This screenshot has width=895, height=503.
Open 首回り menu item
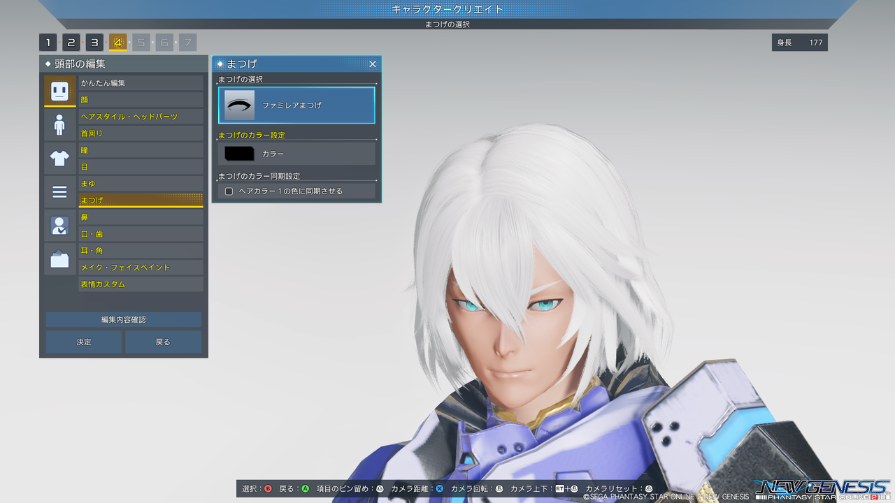[141, 133]
